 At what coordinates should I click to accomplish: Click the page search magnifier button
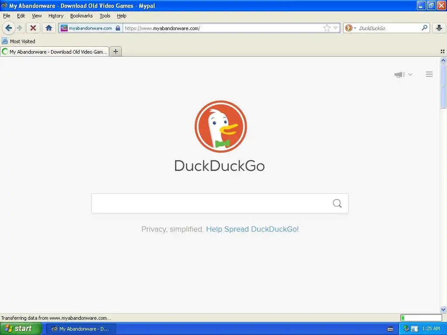pos(337,203)
